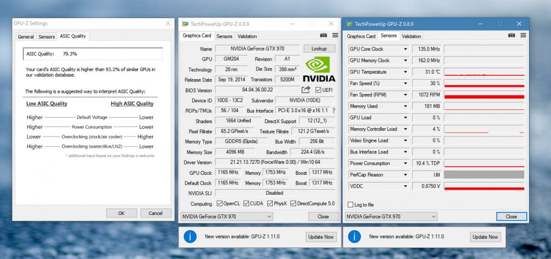Open Memory Controller Load sensor dropdown
The width and height of the screenshot is (551, 259).
pos(406,129)
